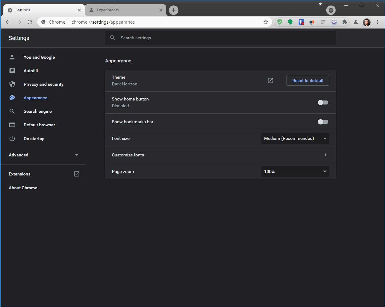Reload the page using refresh icon
385x307 pixels.
click(x=30, y=22)
